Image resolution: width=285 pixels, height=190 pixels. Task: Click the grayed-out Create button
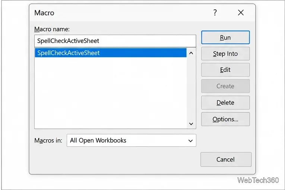pyautogui.click(x=225, y=86)
